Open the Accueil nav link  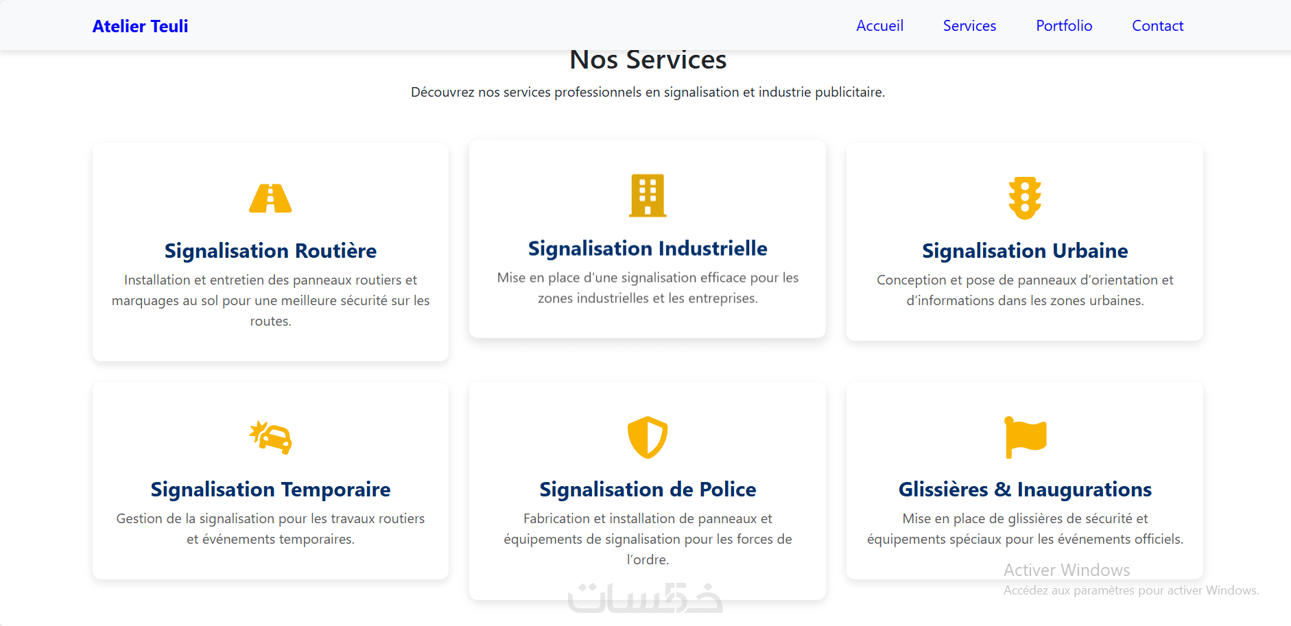click(879, 26)
